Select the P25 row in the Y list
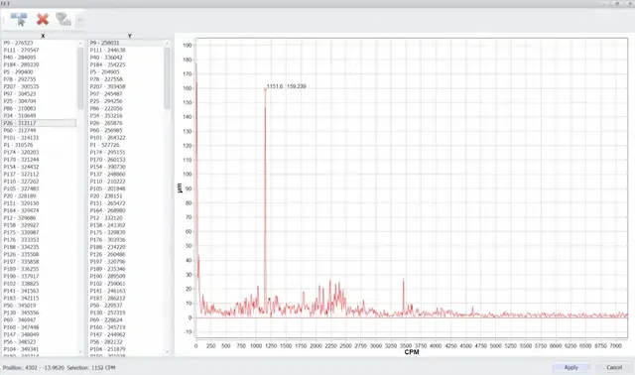This screenshot has height=375, width=635. coord(126,101)
